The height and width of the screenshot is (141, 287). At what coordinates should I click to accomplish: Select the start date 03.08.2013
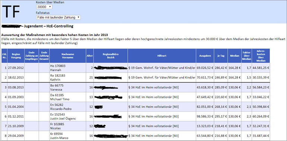[x=16, y=87]
